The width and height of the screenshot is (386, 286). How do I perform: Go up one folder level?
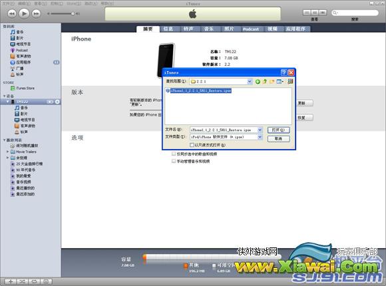click(265, 81)
